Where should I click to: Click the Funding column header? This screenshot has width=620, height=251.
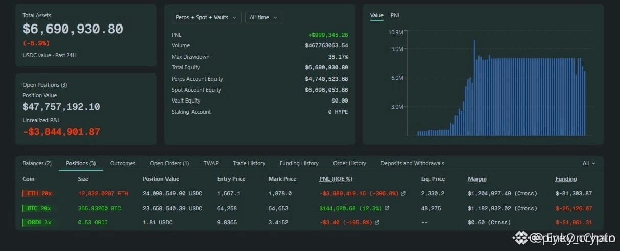pos(566,179)
